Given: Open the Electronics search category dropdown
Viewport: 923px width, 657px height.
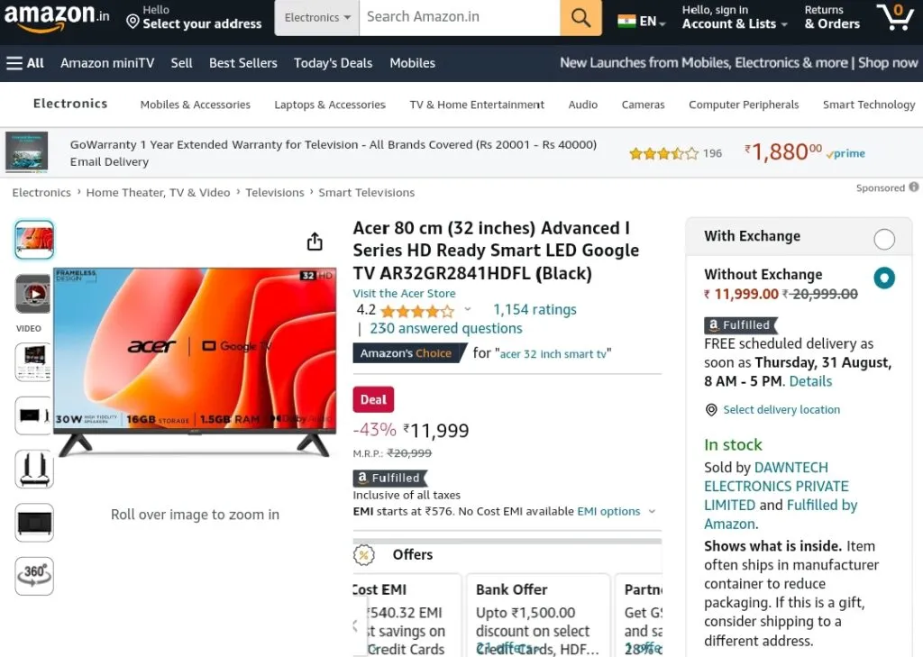Looking at the screenshot, I should 316,18.
